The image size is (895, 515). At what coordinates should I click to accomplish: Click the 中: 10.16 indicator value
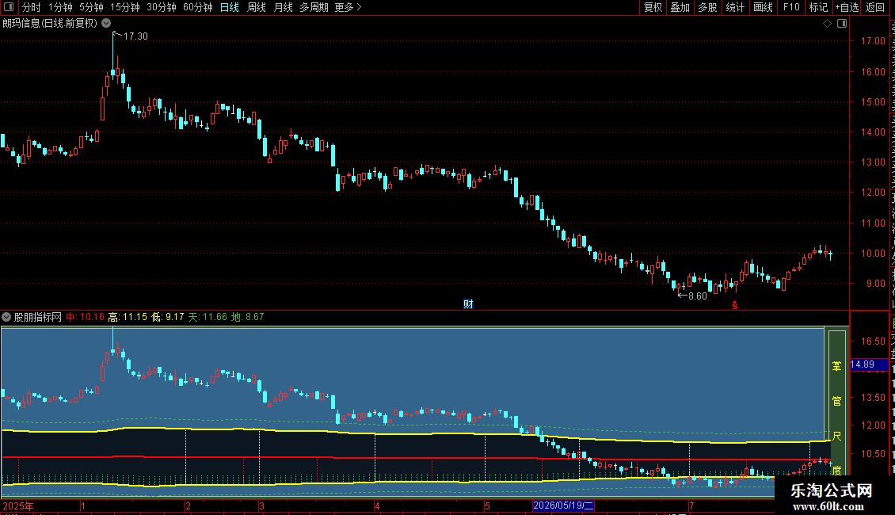(x=85, y=317)
